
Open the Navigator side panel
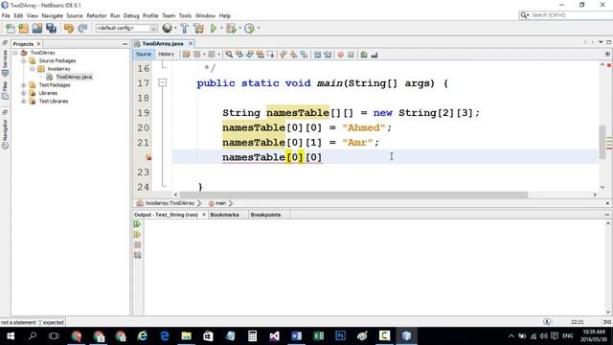[5, 134]
